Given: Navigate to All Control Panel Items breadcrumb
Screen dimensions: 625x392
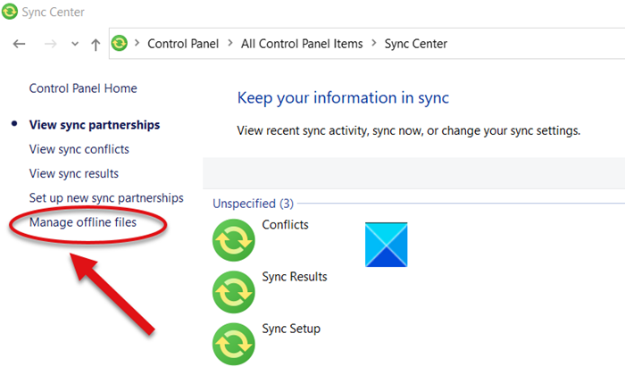Looking at the screenshot, I should point(304,43).
